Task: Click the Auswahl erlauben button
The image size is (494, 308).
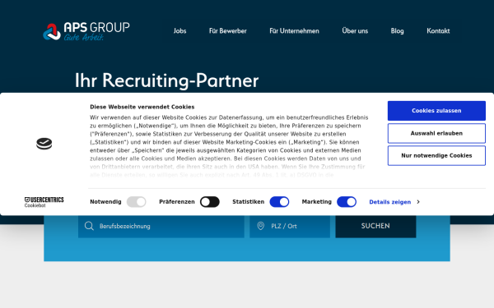Action: tap(436, 133)
